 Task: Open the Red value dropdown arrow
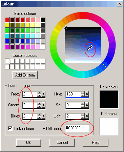click(43, 94)
